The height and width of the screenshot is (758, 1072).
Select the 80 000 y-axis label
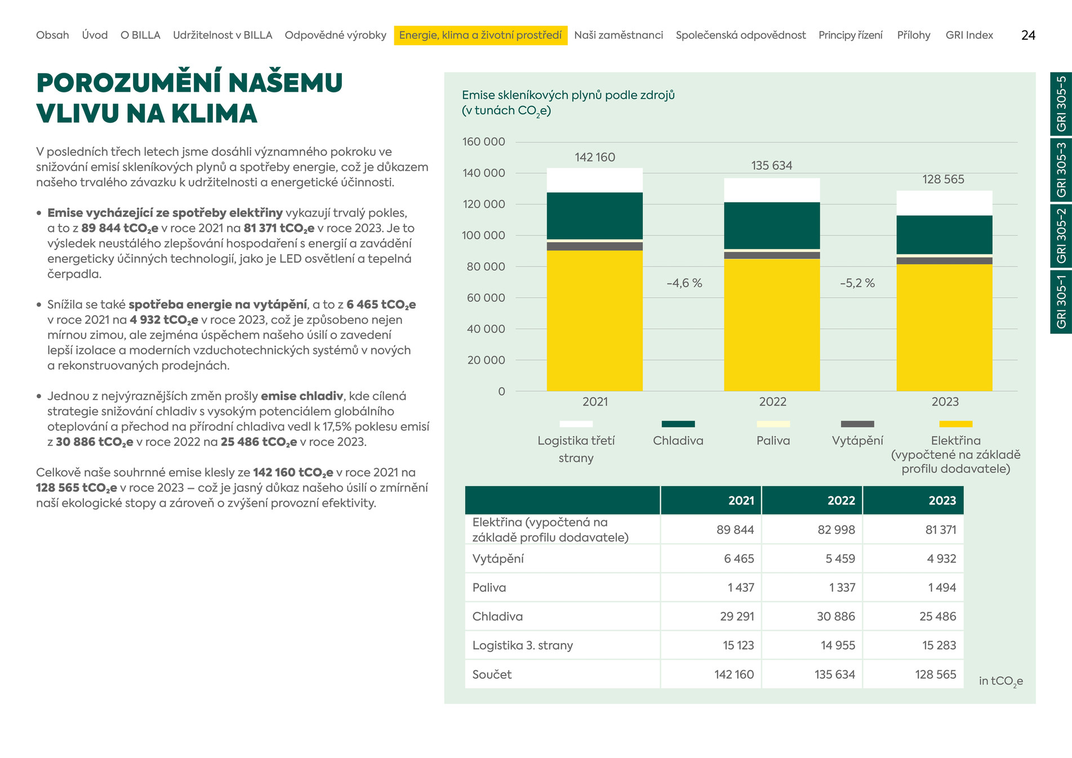pyautogui.click(x=486, y=266)
